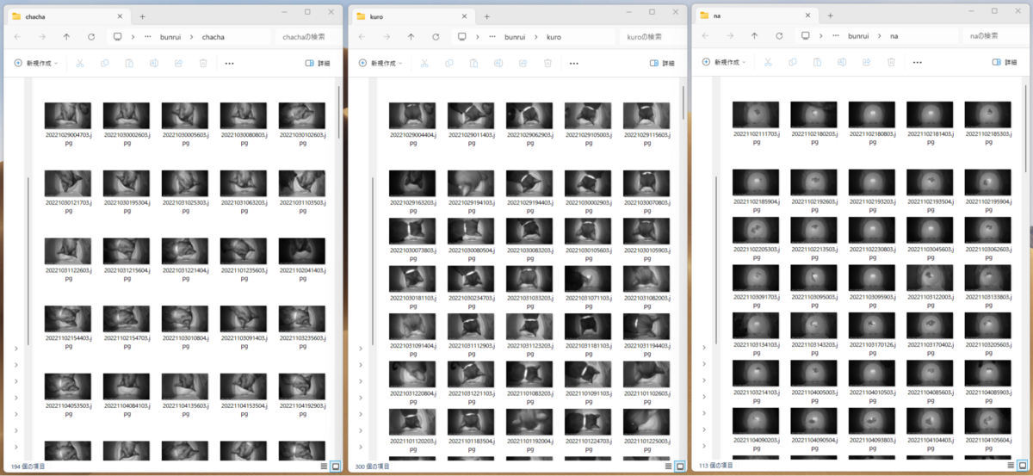Click the kuroの検索 search box
The image size is (1033, 476).
[652, 37]
